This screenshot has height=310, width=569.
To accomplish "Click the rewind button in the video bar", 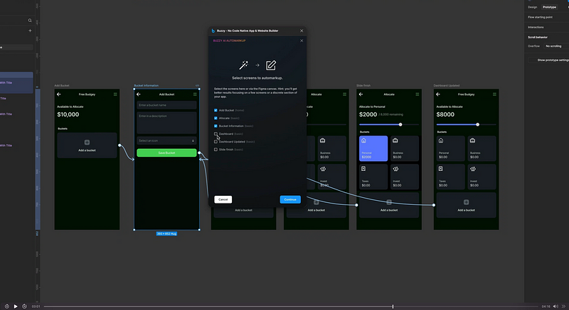I will [7, 306].
